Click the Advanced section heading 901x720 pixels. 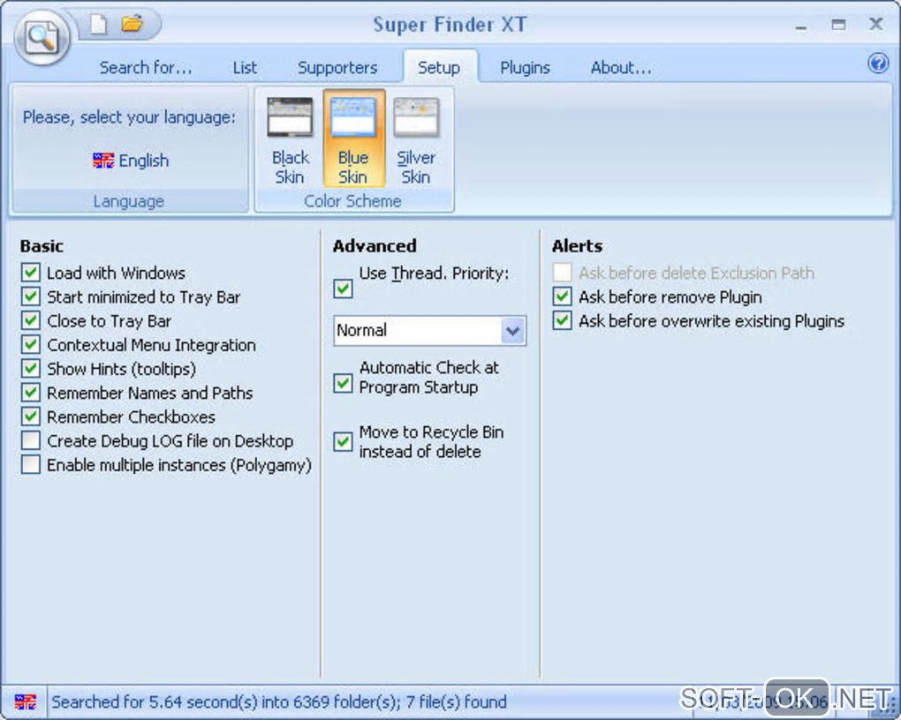tap(375, 246)
